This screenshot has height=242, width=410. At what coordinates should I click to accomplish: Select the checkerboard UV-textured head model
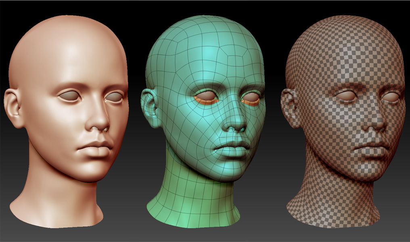tap(344, 121)
